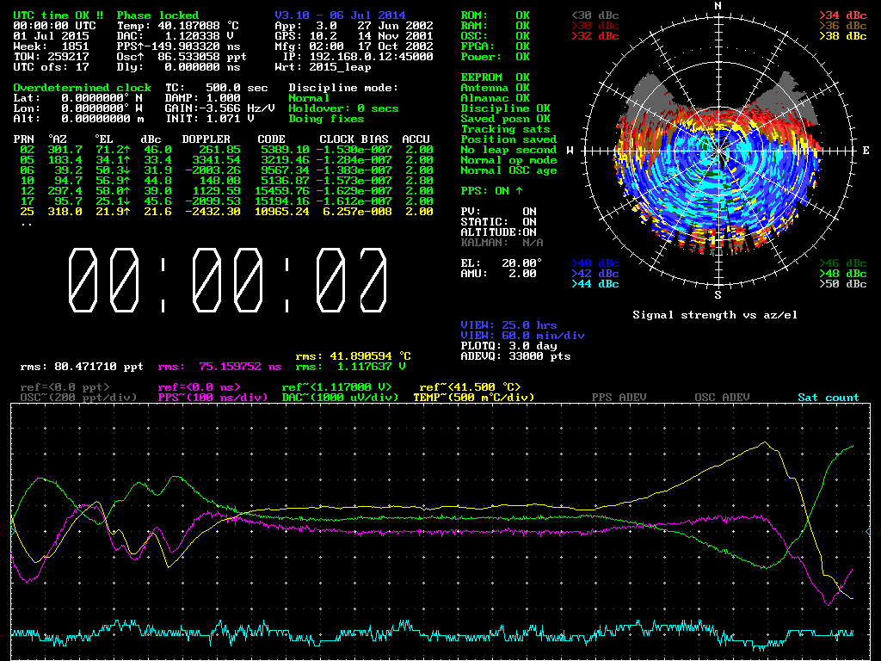Click the green '>48 dBc' legend entry
The height and width of the screenshot is (661, 881).
pyautogui.click(x=843, y=274)
